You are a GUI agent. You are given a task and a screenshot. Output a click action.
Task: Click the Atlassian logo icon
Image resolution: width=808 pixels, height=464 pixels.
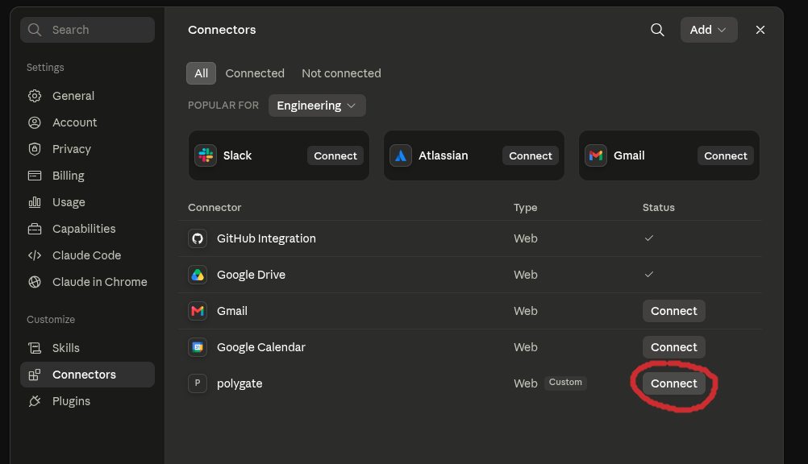401,155
